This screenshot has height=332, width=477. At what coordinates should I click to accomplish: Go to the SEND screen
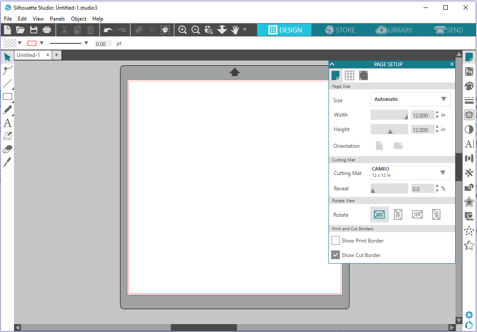tap(449, 30)
